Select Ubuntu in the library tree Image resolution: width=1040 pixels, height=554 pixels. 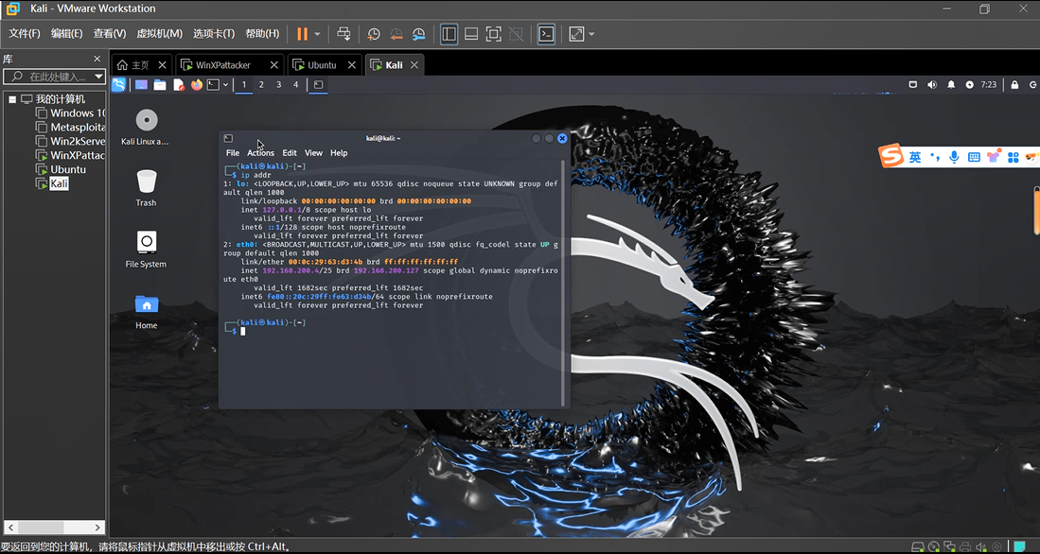[x=61, y=169]
